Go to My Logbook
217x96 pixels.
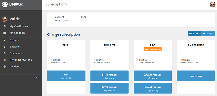pos(17,33)
